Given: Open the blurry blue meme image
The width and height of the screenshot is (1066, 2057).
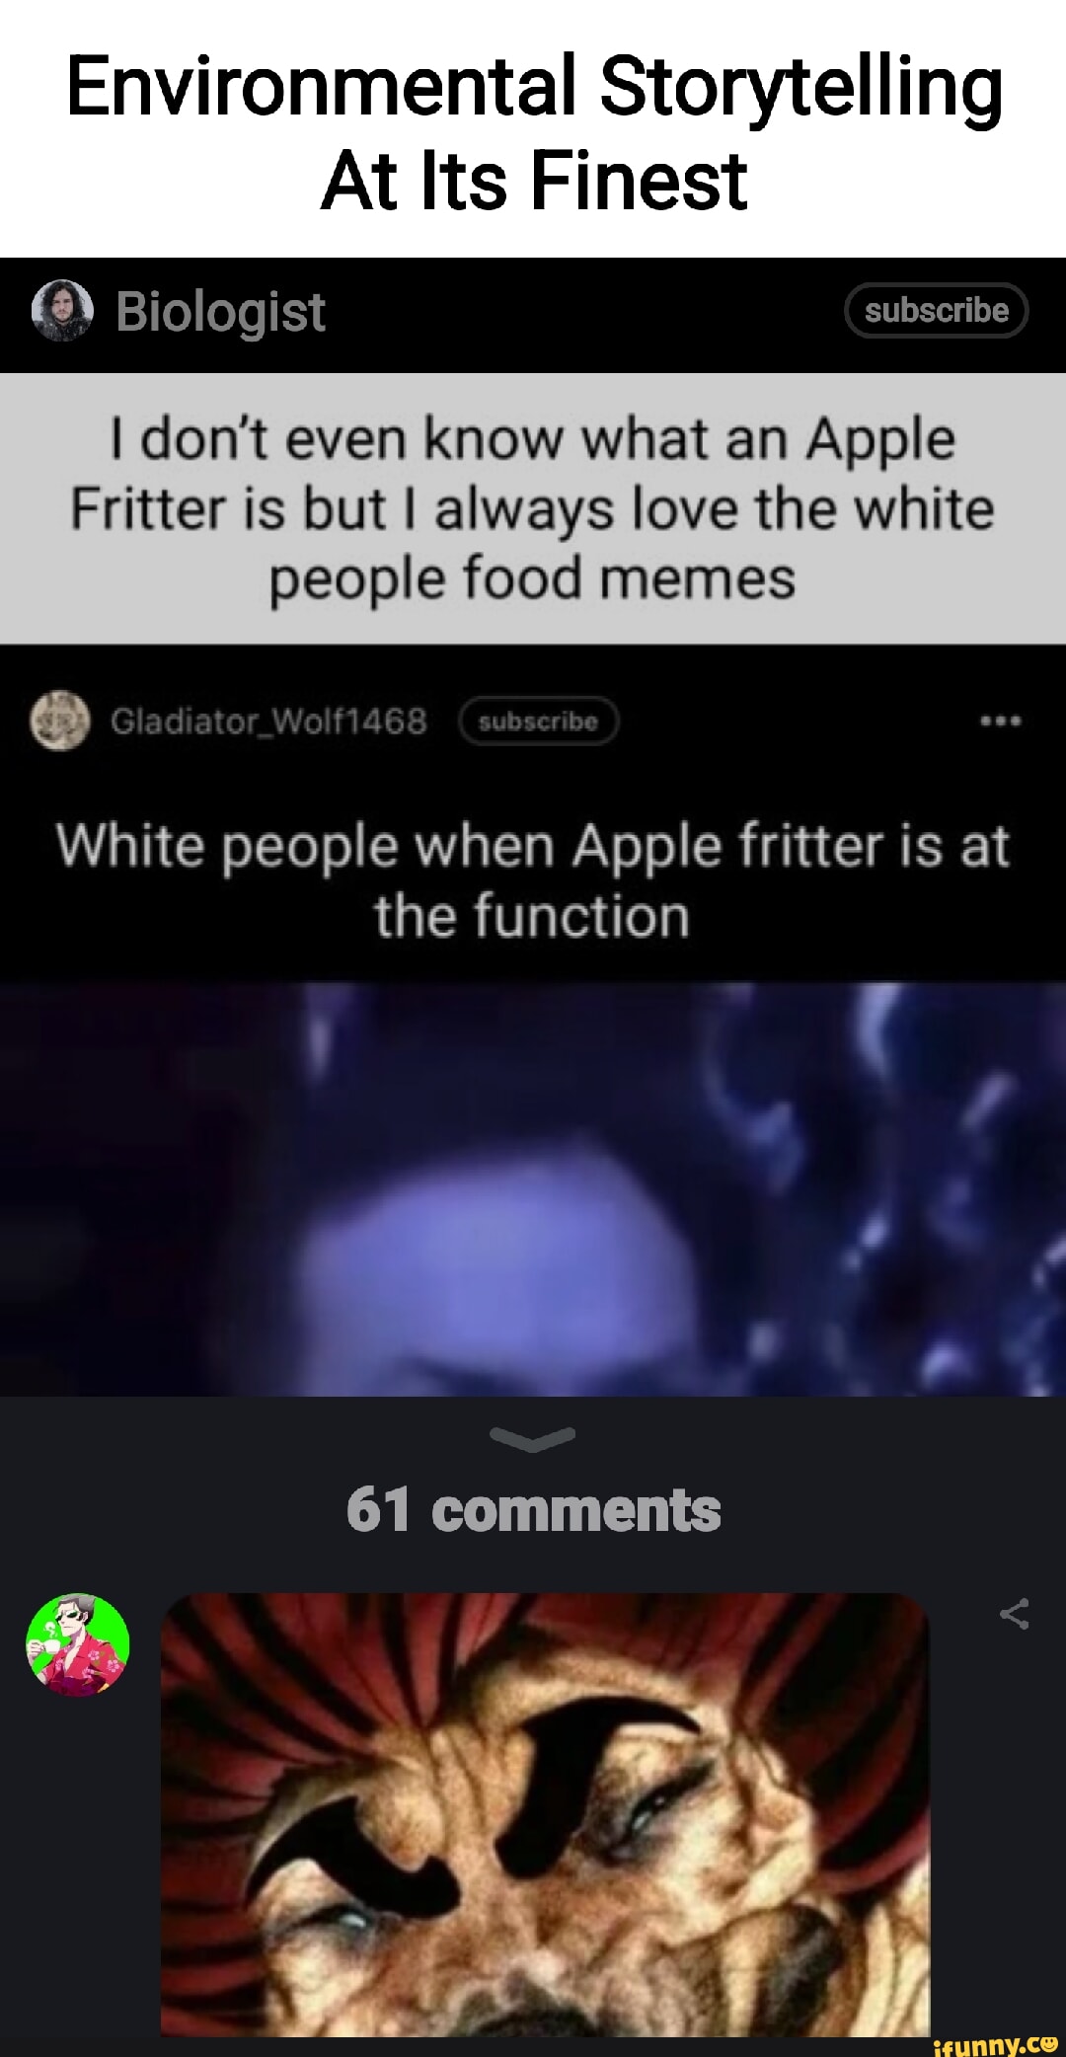Looking at the screenshot, I should [533, 1188].
